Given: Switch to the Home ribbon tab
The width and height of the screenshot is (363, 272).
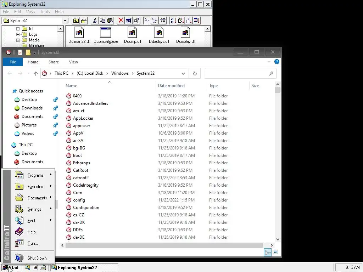Looking at the screenshot, I should [33, 62].
